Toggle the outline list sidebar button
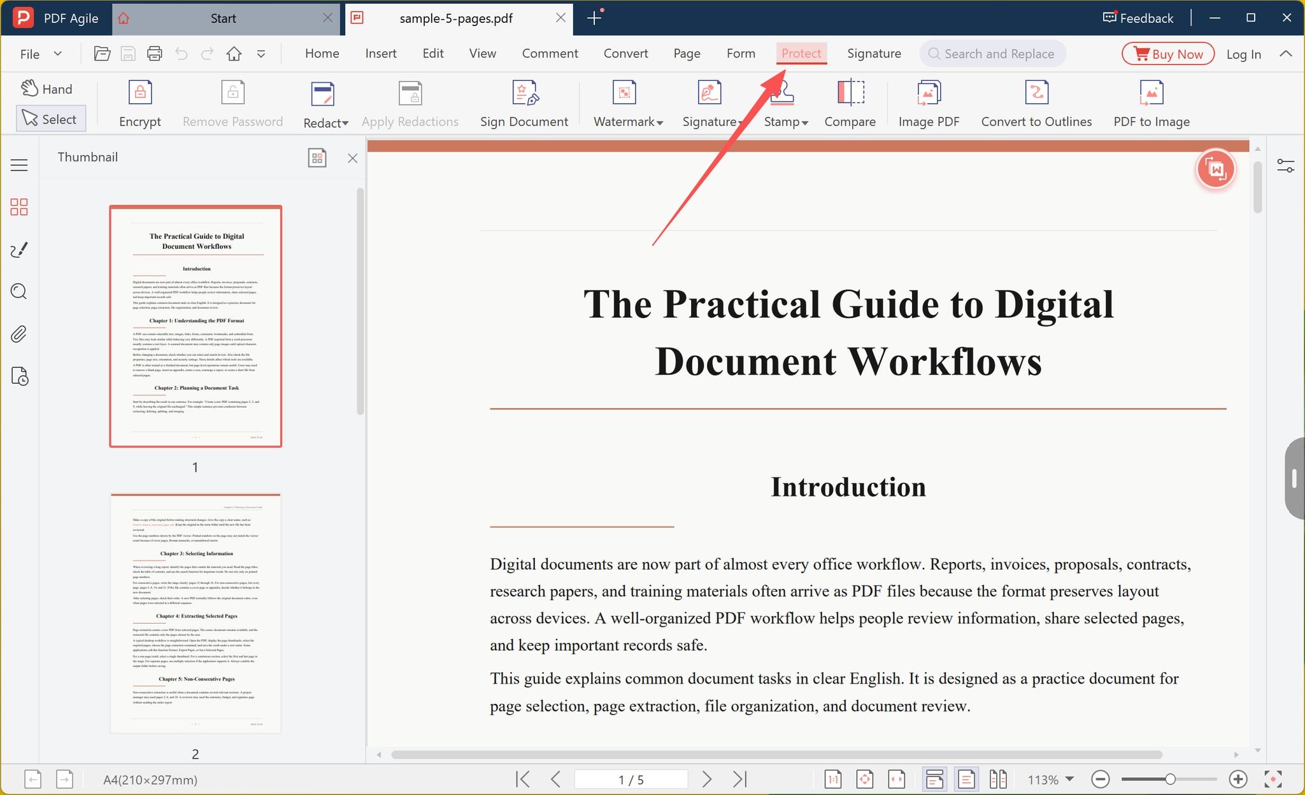Image resolution: width=1305 pixels, height=795 pixels. pyautogui.click(x=19, y=165)
